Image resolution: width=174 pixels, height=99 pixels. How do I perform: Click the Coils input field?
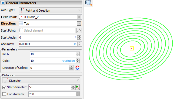click(53, 61)
